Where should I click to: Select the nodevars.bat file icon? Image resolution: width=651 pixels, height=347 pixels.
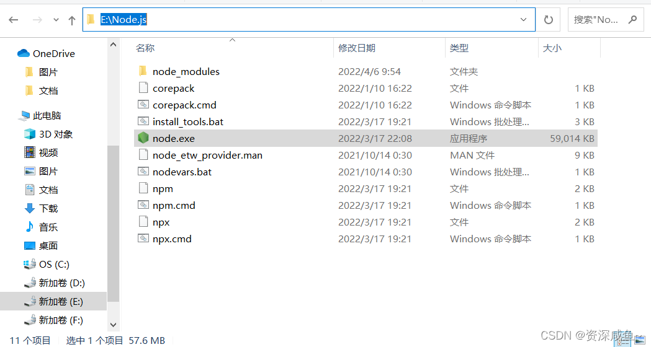[143, 171]
